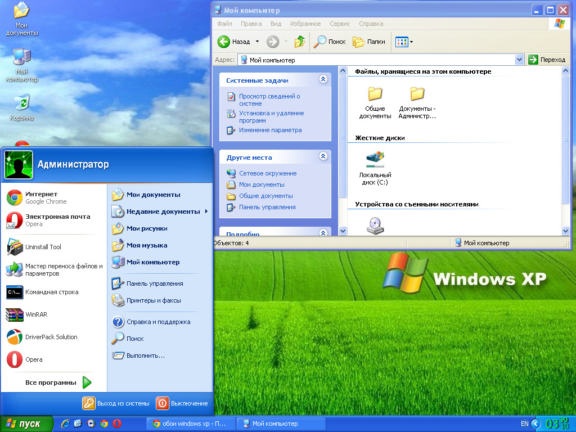Click the task pane scrollbar up arrow
The width and height of the screenshot is (576, 432).
(343, 70)
